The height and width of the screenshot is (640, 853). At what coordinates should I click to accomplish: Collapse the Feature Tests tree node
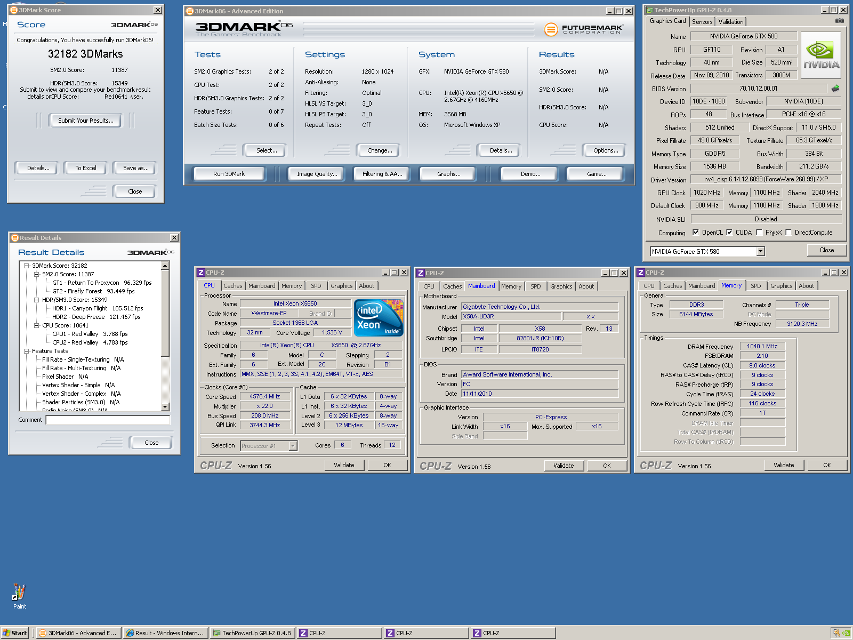click(x=27, y=351)
